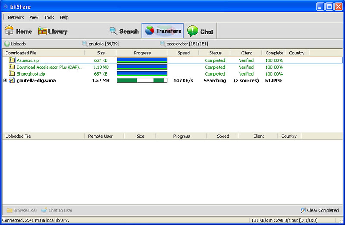Sort downloads by Size column header
This screenshot has height=225, width=345.
(100, 53)
